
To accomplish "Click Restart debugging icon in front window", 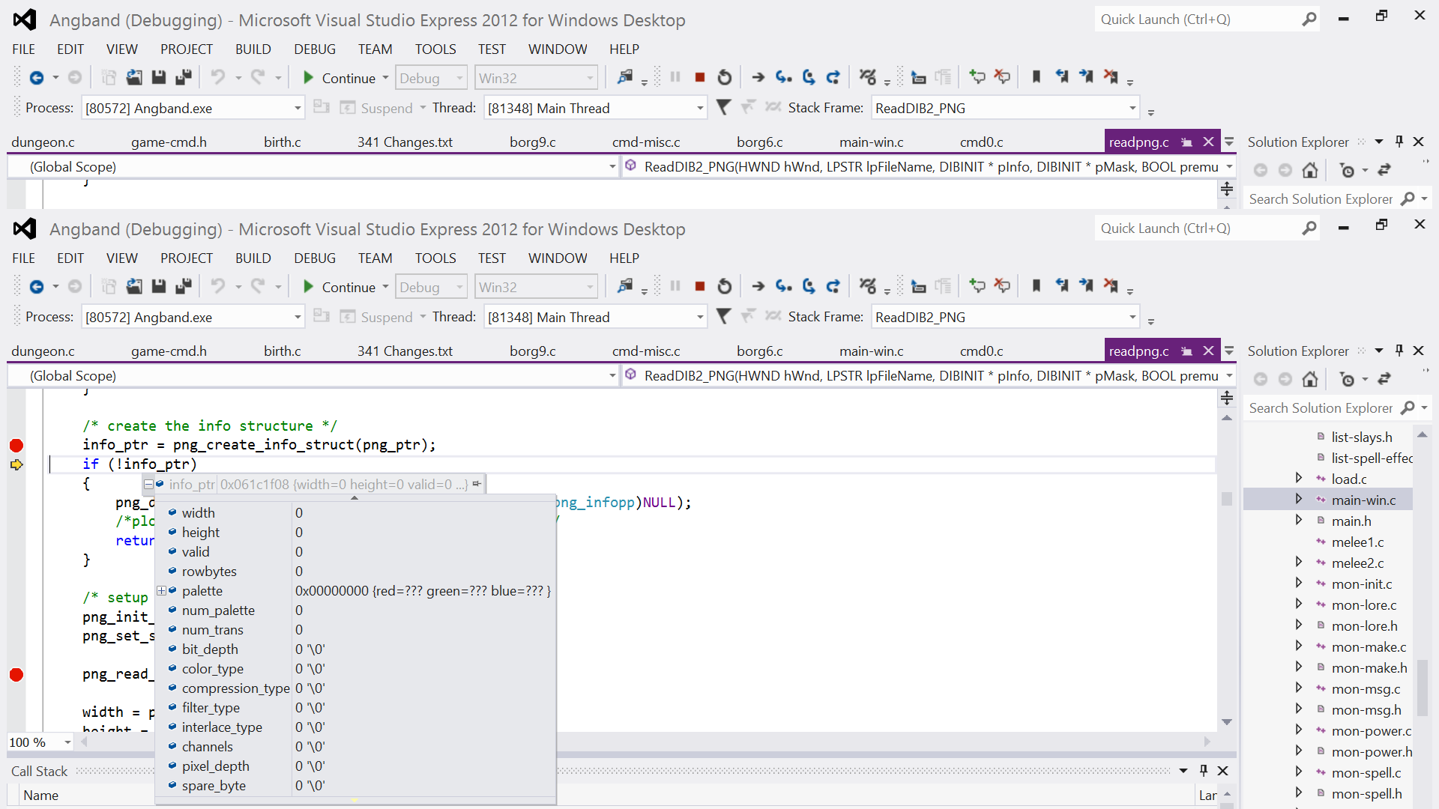I will coord(724,286).
